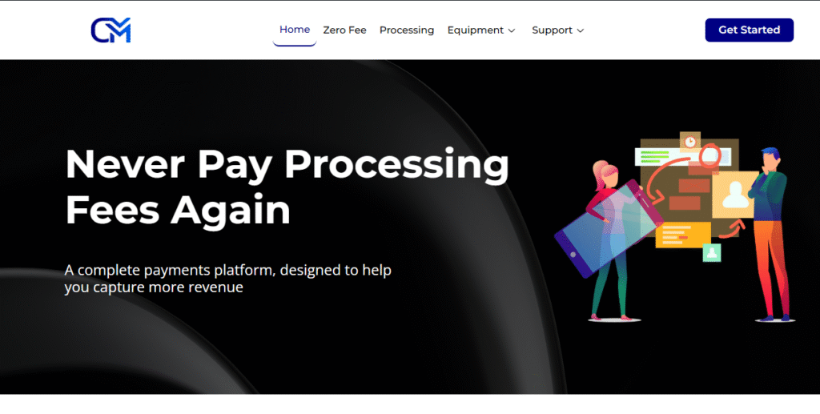Click the small green avatar icon

click(711, 252)
